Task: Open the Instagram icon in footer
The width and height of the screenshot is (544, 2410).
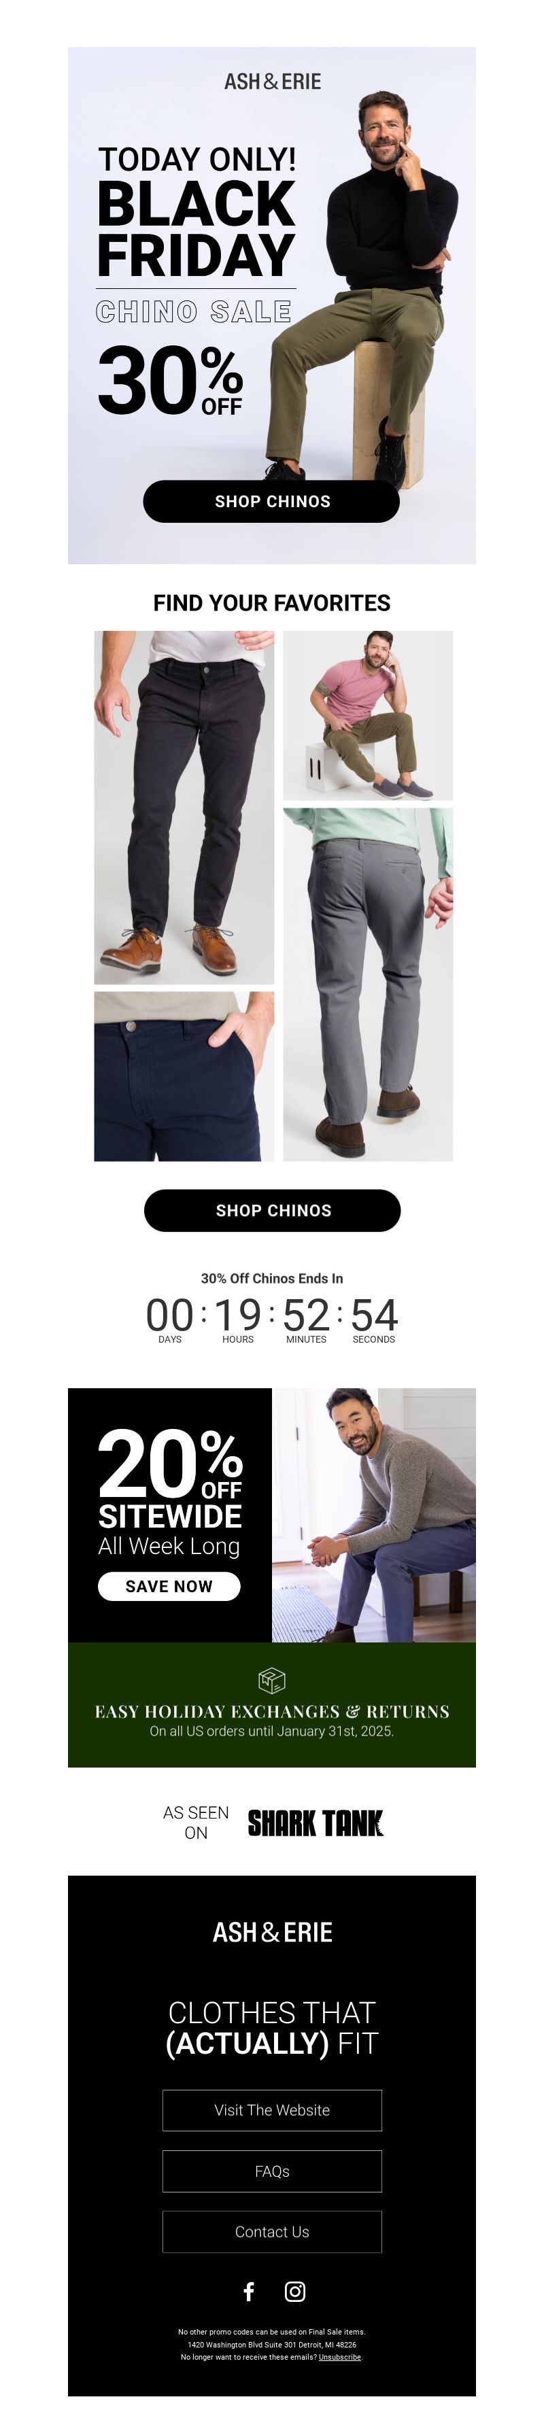Action: (x=295, y=2290)
